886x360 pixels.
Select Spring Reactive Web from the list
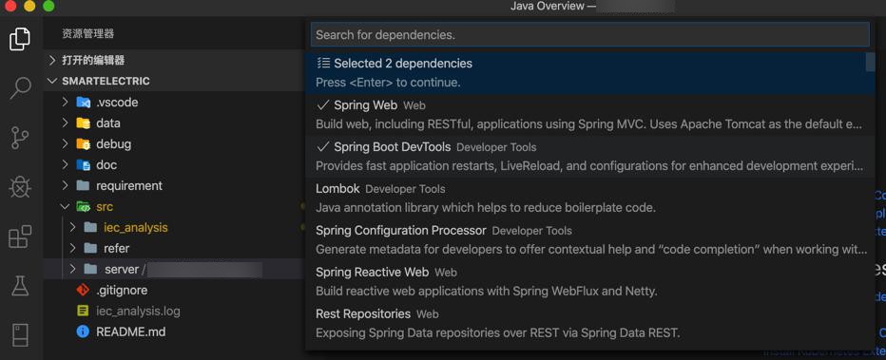tap(590, 281)
